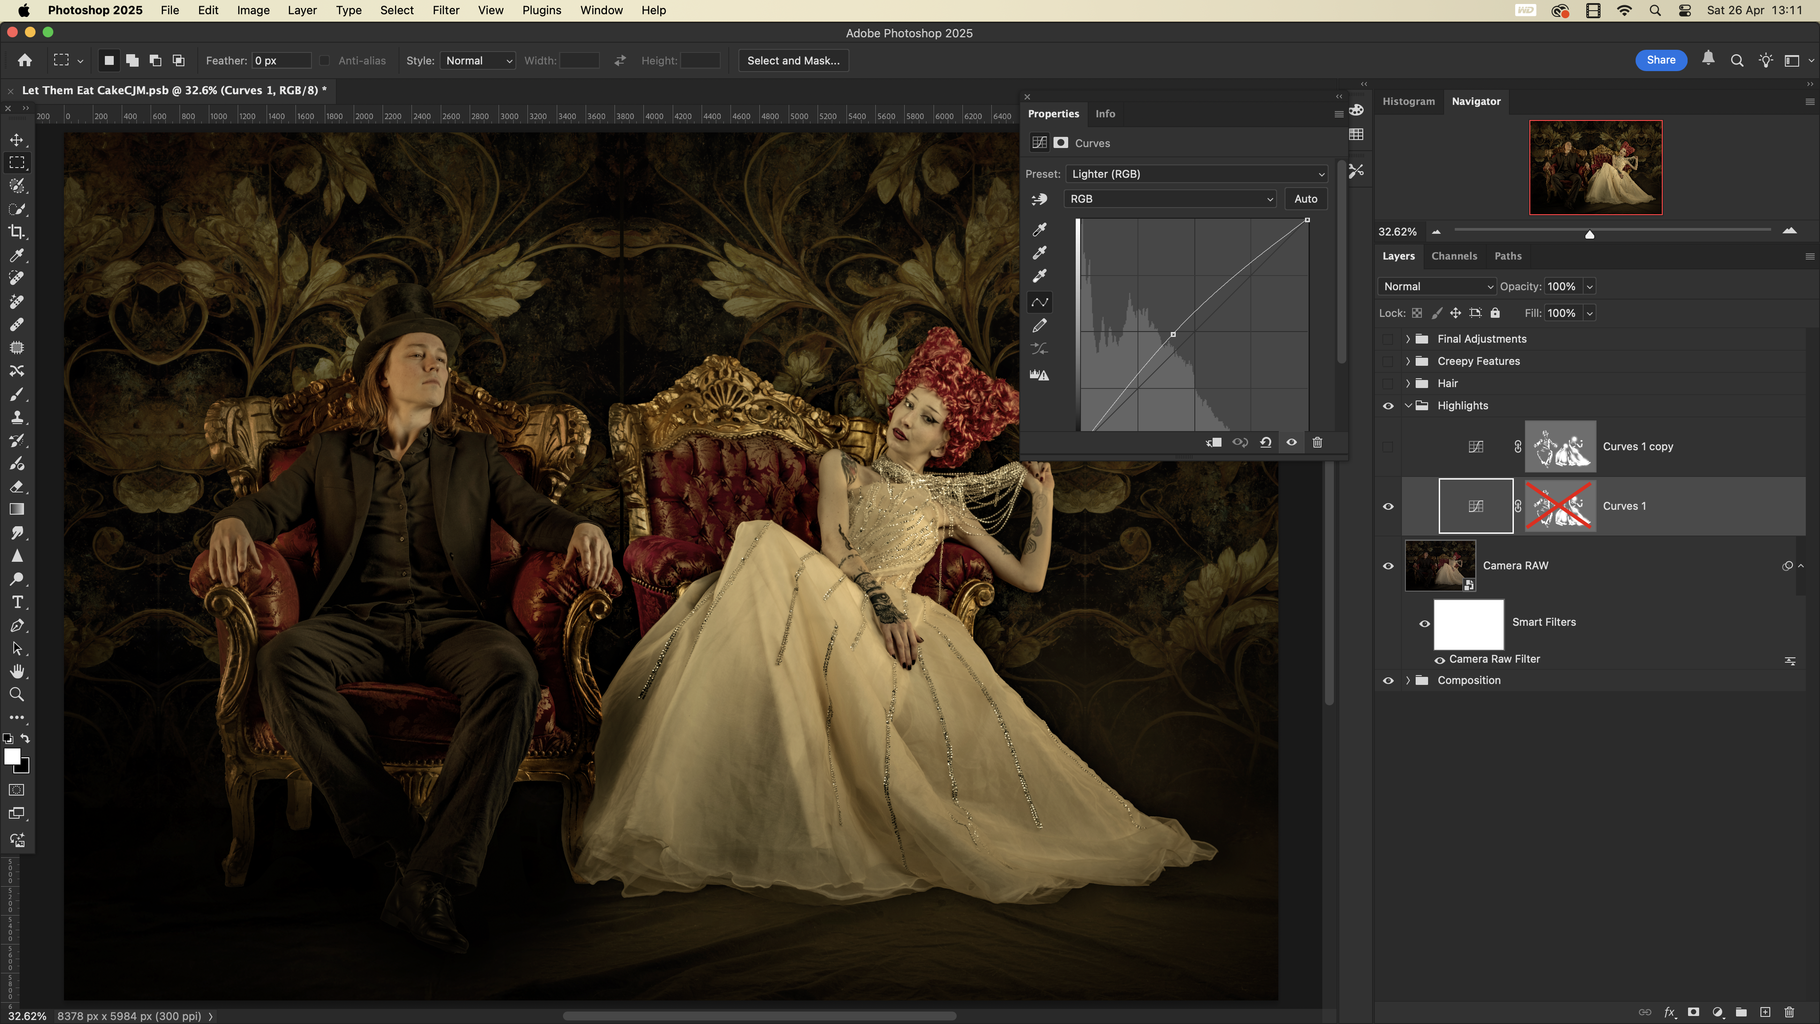Show the Final Adjustments group
The width and height of the screenshot is (1820, 1024).
click(1388, 339)
